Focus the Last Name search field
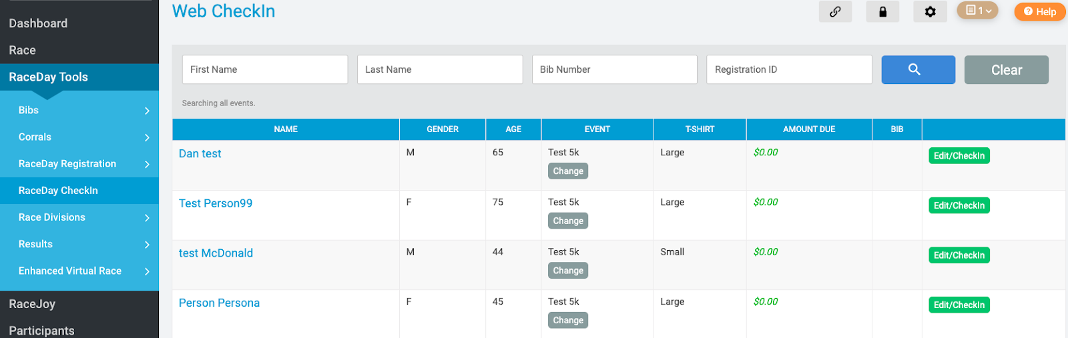The image size is (1068, 338). 440,69
